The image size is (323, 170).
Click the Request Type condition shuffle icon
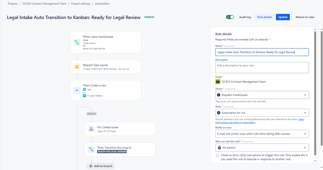click(77, 67)
